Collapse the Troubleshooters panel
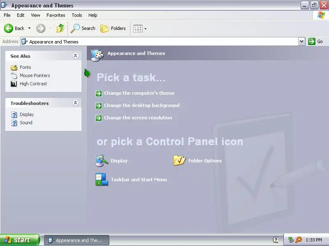The width and height of the screenshot is (329, 246). [x=75, y=103]
